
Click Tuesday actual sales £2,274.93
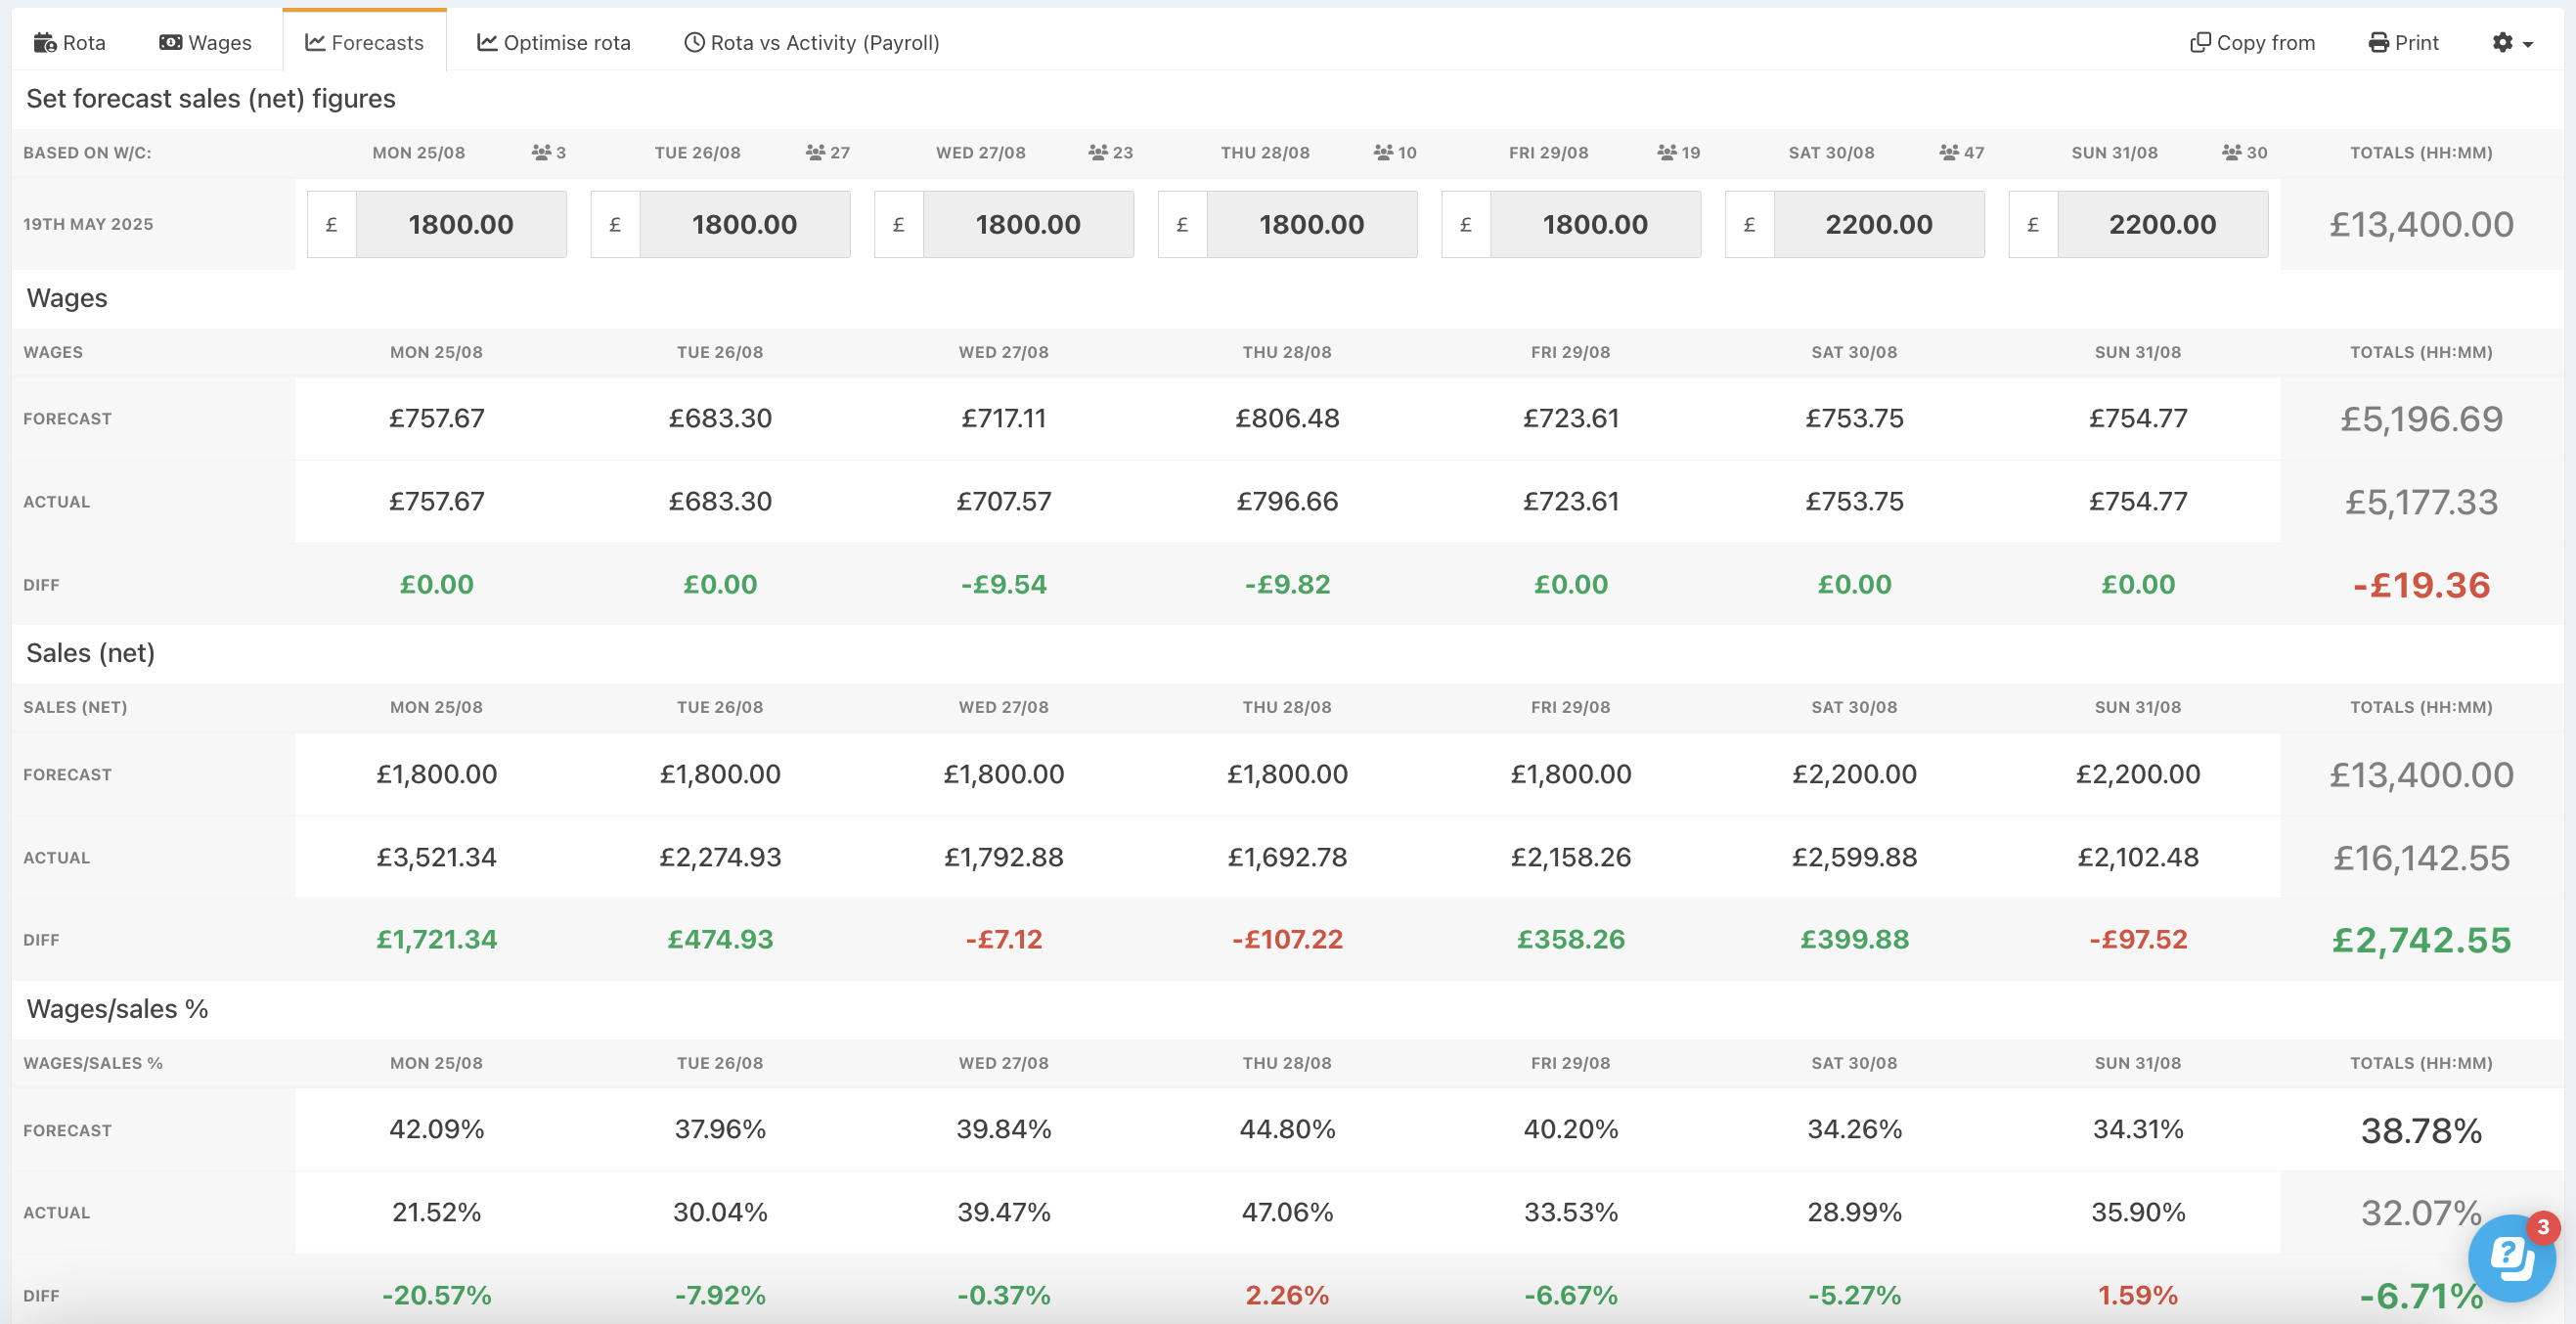point(720,857)
